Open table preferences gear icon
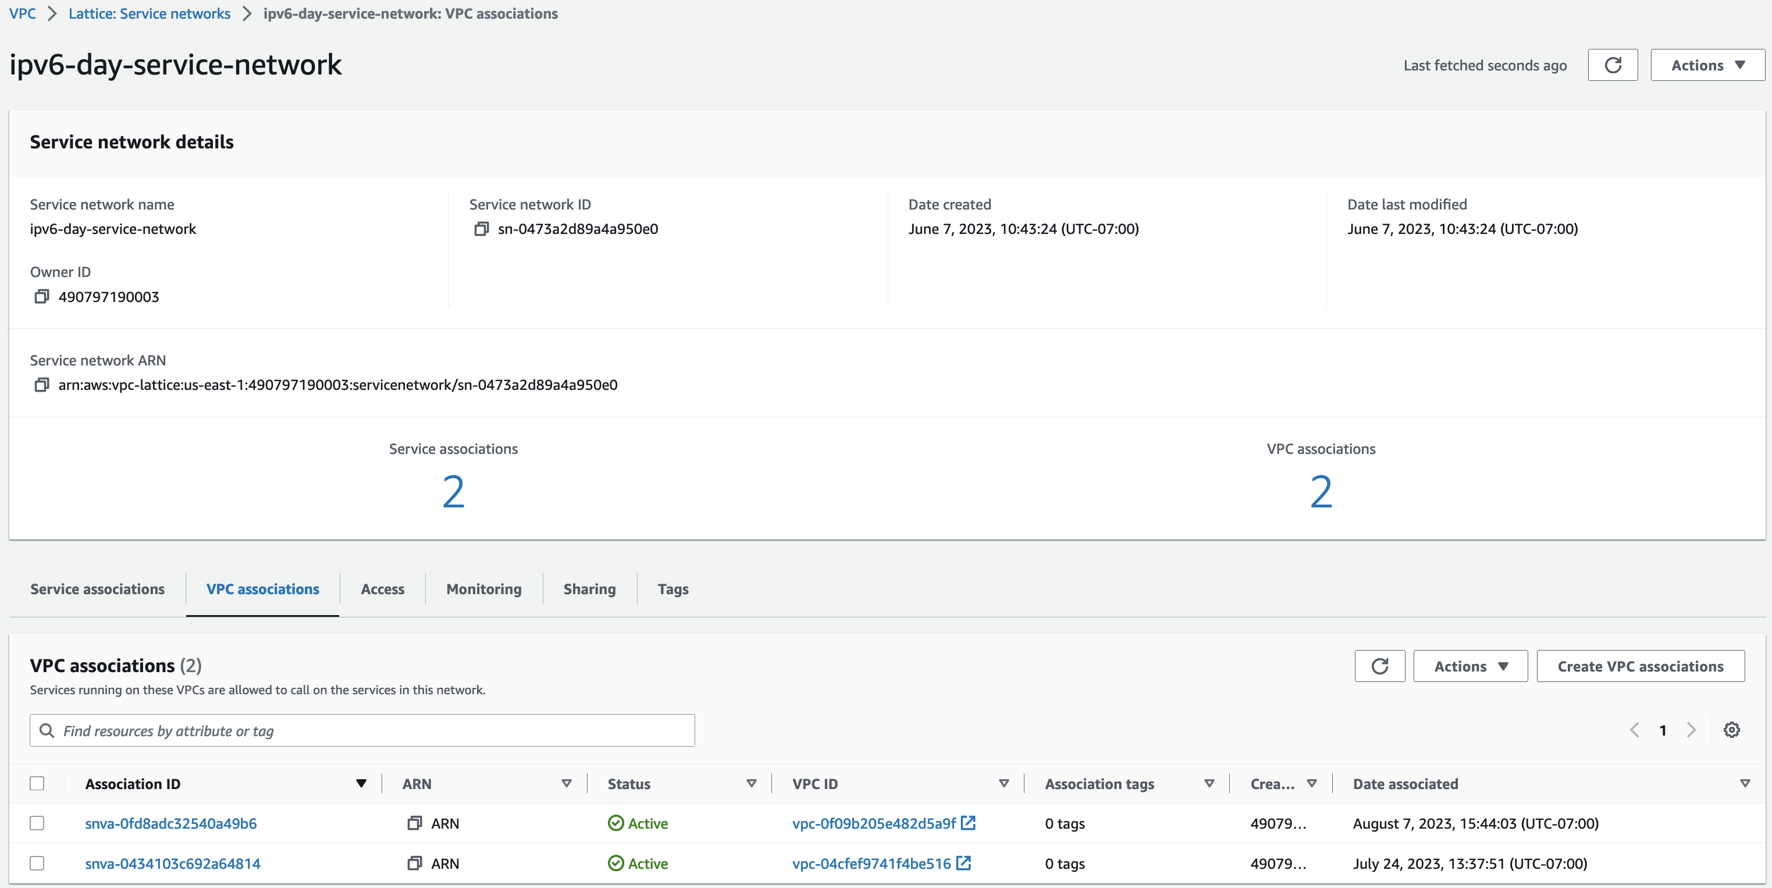The width and height of the screenshot is (1772, 888). tap(1731, 730)
